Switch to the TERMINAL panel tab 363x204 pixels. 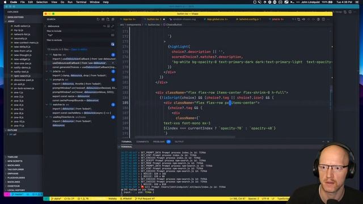point(126,142)
